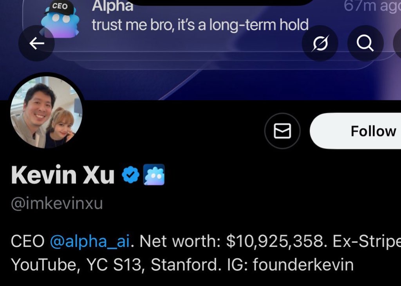Follow Kevin Xu
The image size is (401, 286).
coord(356,131)
